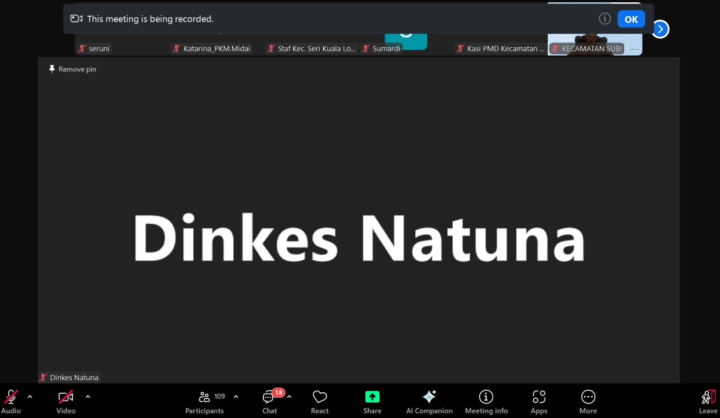This screenshot has height=418, width=720.
Task: Expand video settings arrow
Action: pyautogui.click(x=88, y=397)
